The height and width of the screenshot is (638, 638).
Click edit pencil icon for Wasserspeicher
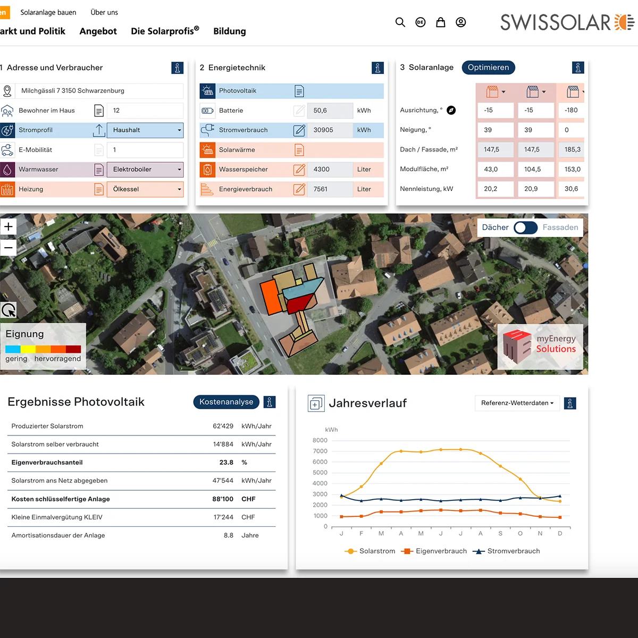tap(299, 170)
